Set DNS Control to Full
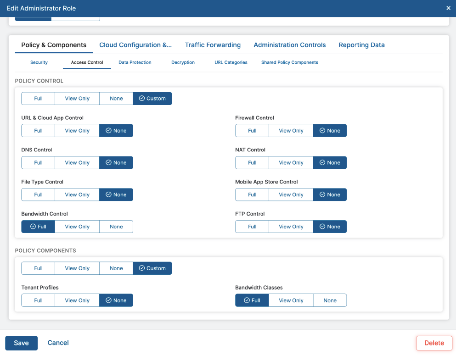456x355 pixels. (x=38, y=163)
